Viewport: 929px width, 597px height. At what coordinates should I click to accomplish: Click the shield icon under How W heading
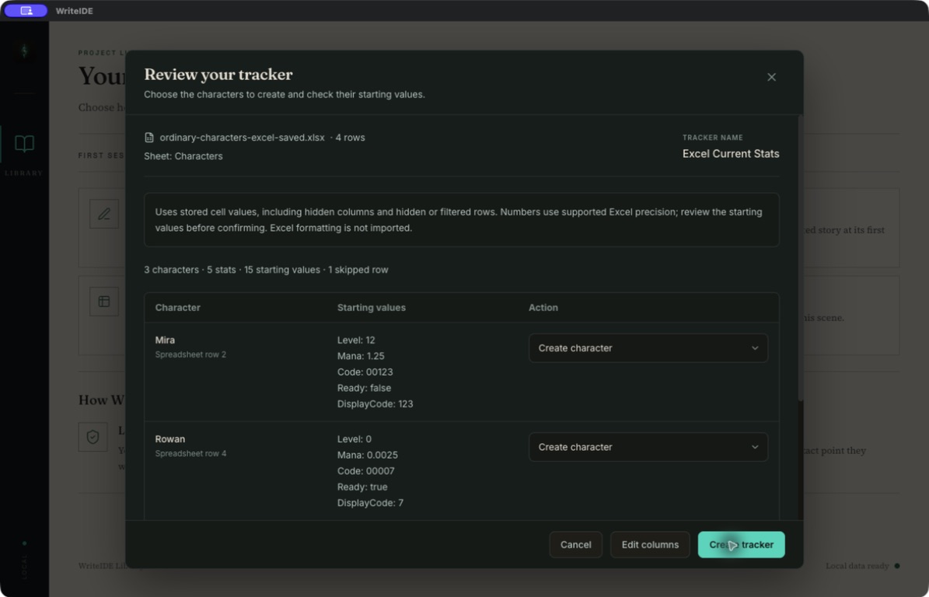tap(93, 437)
